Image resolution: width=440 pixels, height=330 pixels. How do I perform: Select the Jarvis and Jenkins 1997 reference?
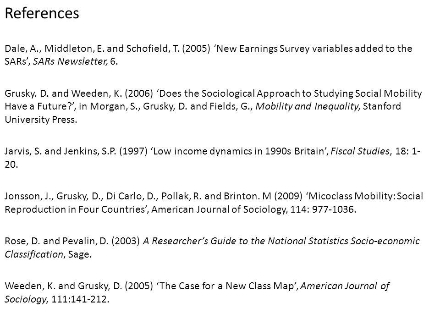click(x=212, y=157)
